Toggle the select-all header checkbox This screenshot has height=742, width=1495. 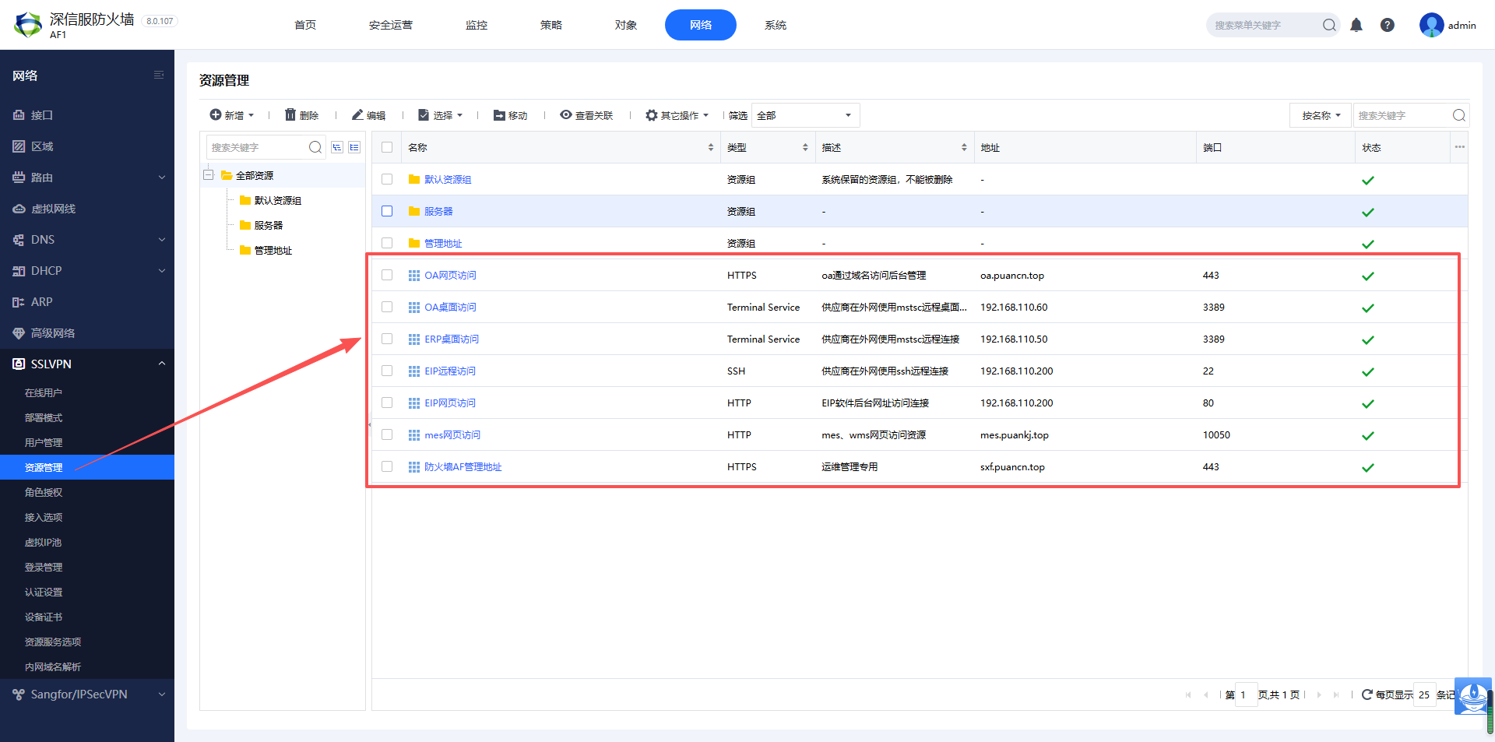coord(387,147)
